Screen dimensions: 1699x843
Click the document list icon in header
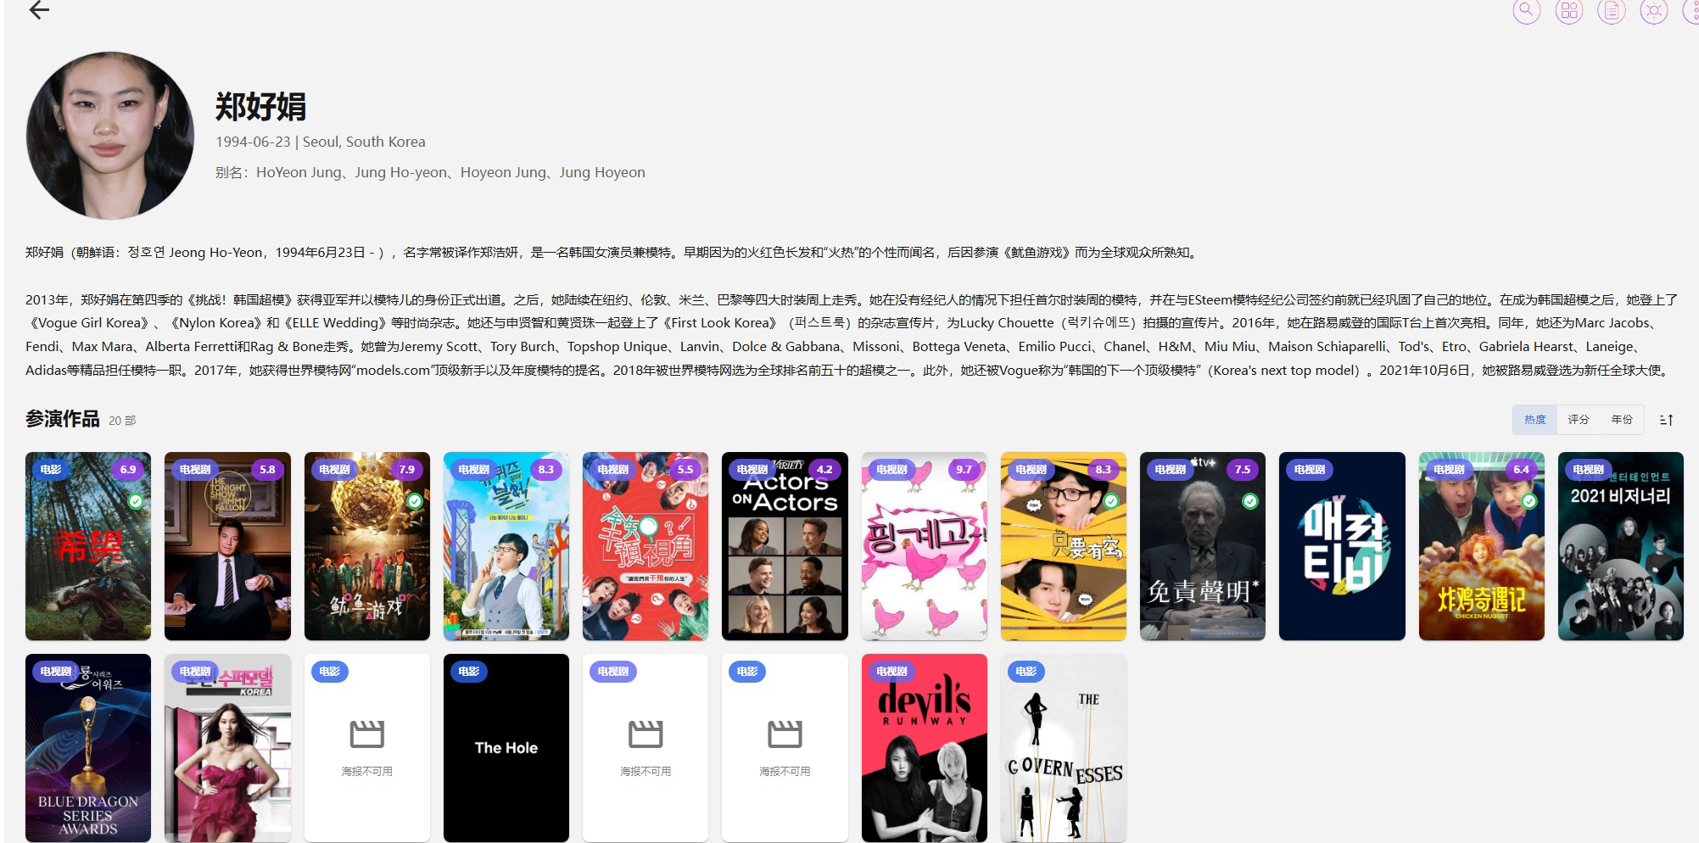point(1612,11)
